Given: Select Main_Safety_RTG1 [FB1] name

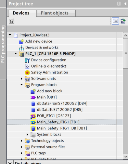Looking at the screenshot, I should [58, 122].
